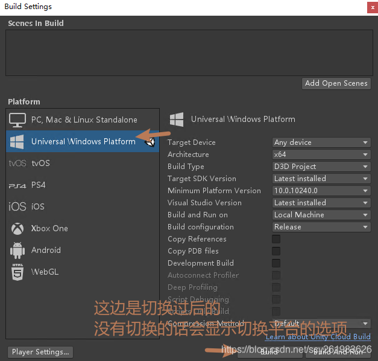Click the large Windows logo in the settings header
378x361 pixels.
pyautogui.click(x=177, y=120)
